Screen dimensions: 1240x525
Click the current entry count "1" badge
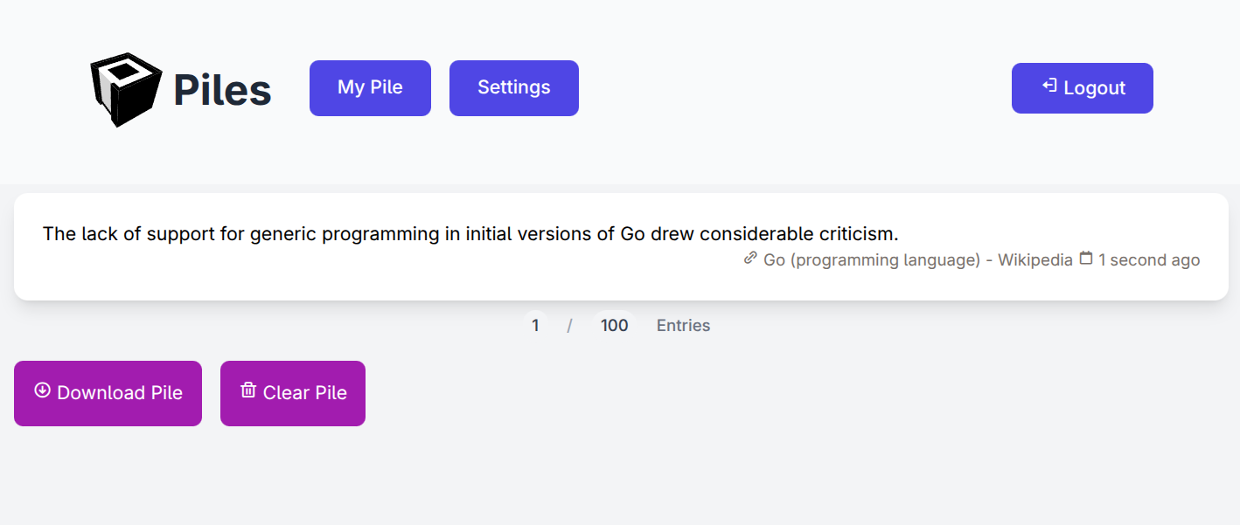[x=535, y=325]
